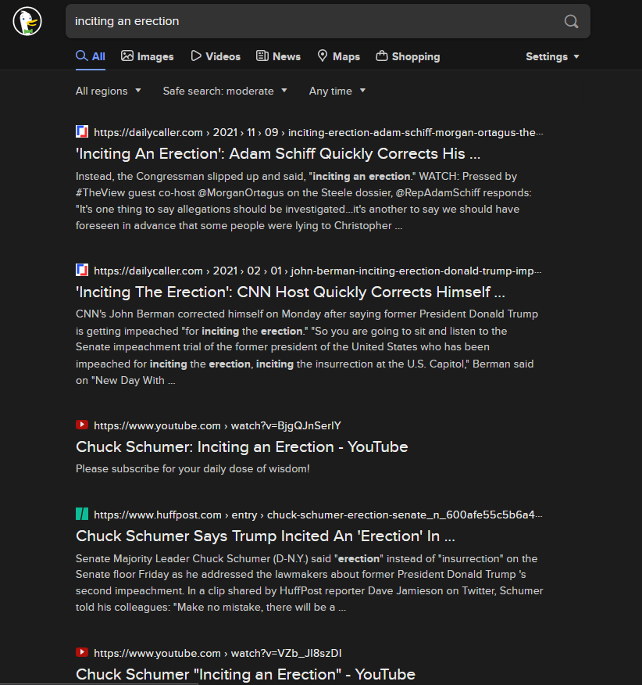Click the snippet starting "Instead, the Congressman slipped up"
Image resolution: width=642 pixels, height=685 pixels.
tap(304, 201)
